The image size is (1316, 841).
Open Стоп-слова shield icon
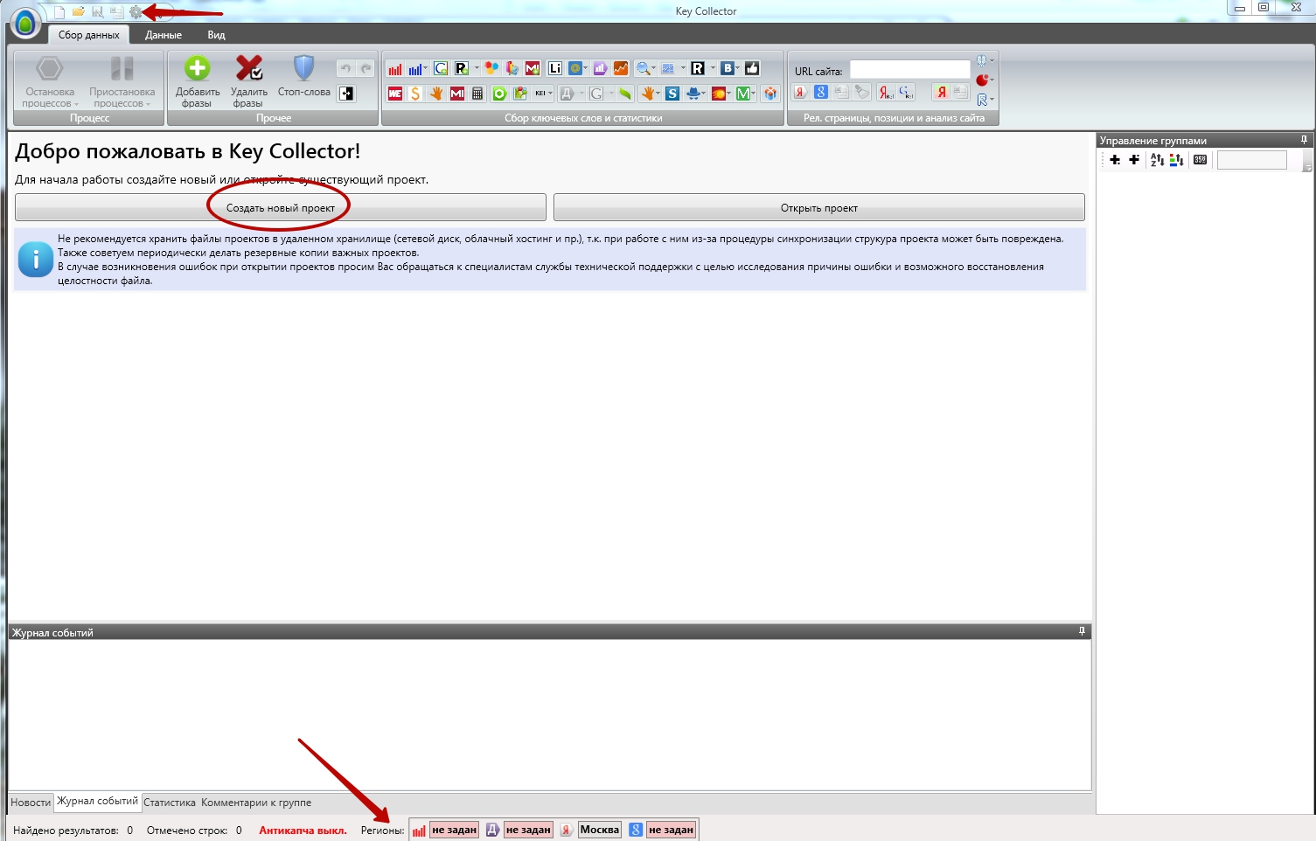click(303, 69)
